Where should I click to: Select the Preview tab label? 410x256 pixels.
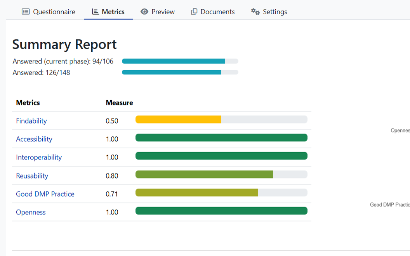(163, 12)
